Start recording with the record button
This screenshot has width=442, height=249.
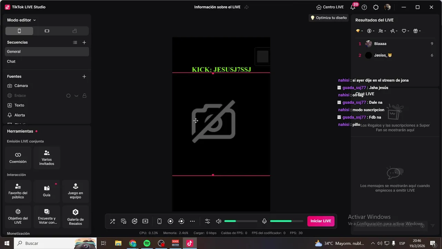point(171,221)
